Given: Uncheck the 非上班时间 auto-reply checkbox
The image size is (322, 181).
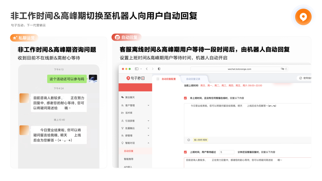Looking at the screenshot, I should point(185,98).
